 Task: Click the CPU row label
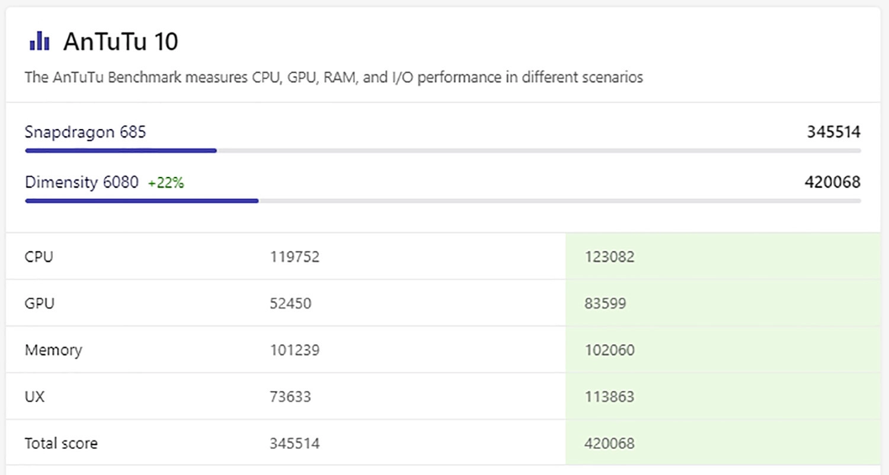pos(39,257)
